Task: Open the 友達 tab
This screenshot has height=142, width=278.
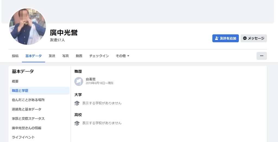Action: pos(52,56)
